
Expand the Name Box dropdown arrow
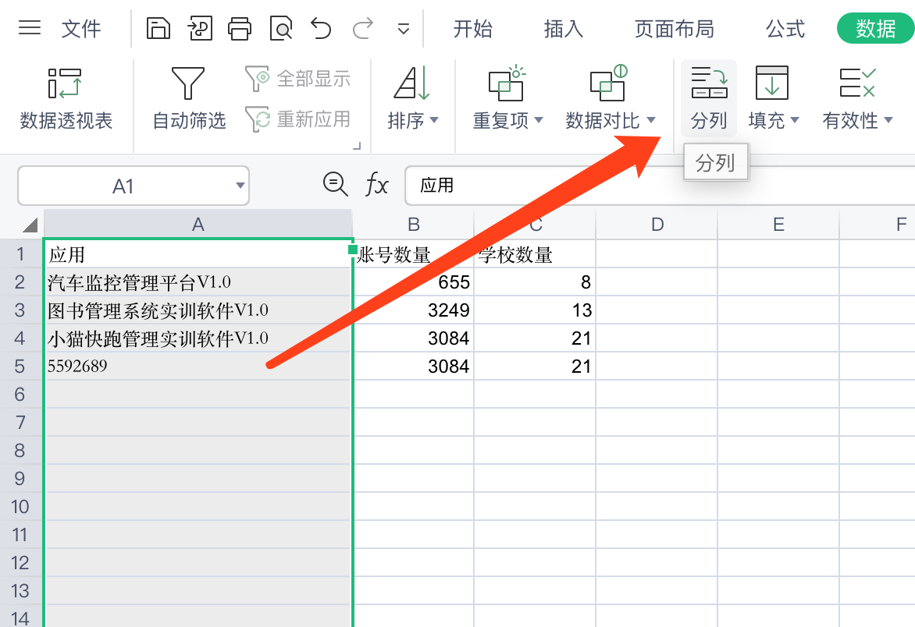coord(240,186)
